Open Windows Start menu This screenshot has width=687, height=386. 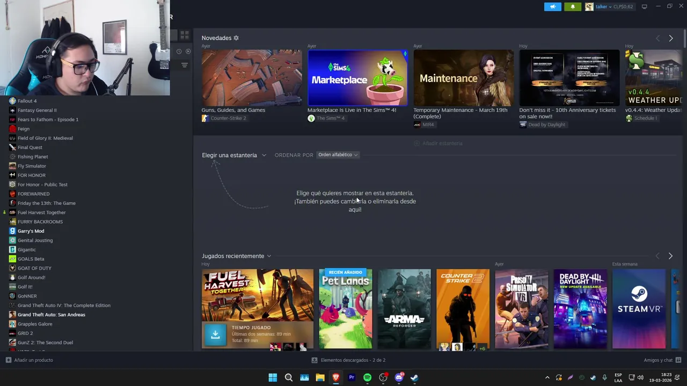[273, 377]
